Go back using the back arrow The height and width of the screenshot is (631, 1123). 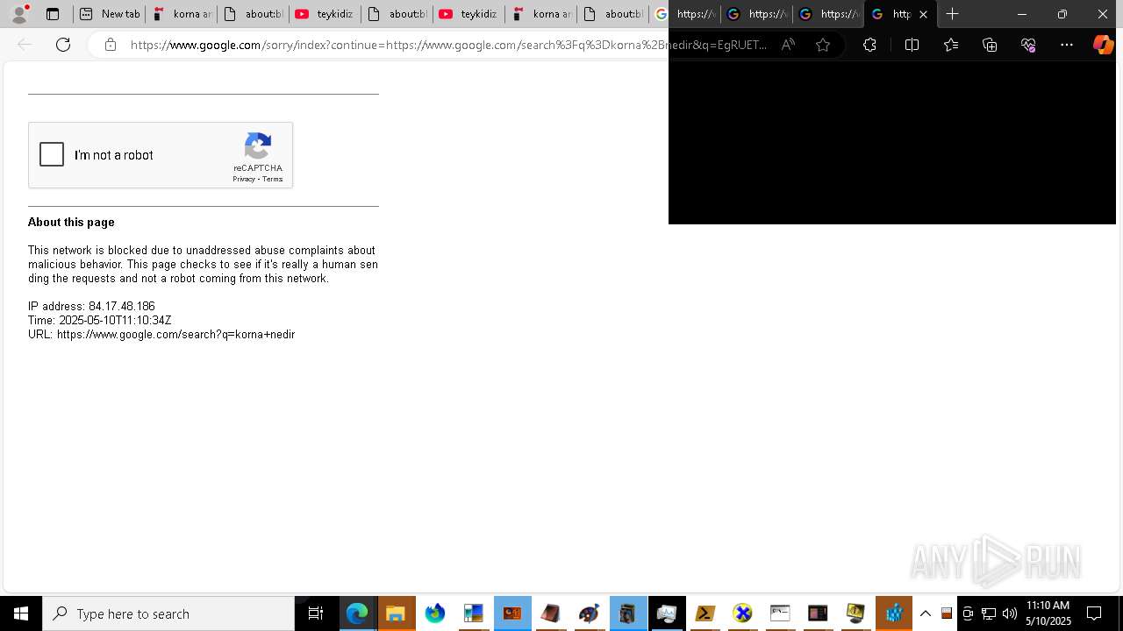(x=25, y=45)
